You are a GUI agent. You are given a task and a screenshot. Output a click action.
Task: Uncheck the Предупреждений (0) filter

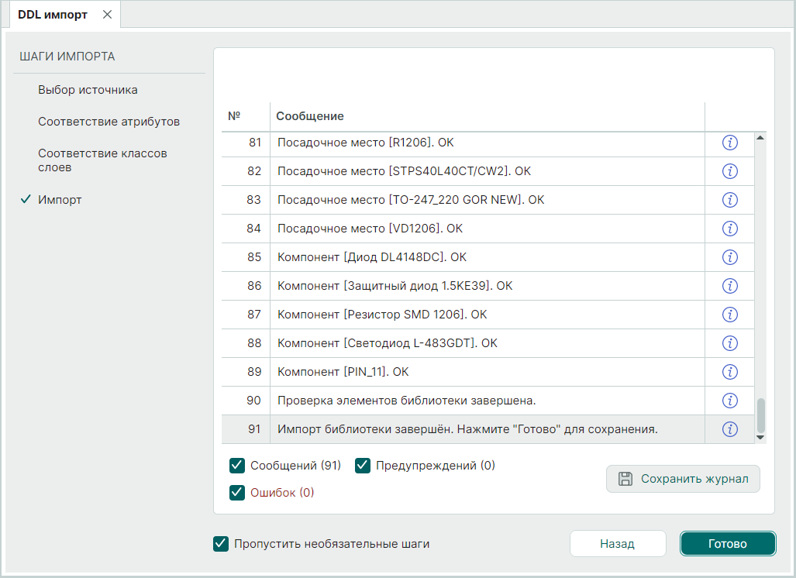click(x=363, y=466)
